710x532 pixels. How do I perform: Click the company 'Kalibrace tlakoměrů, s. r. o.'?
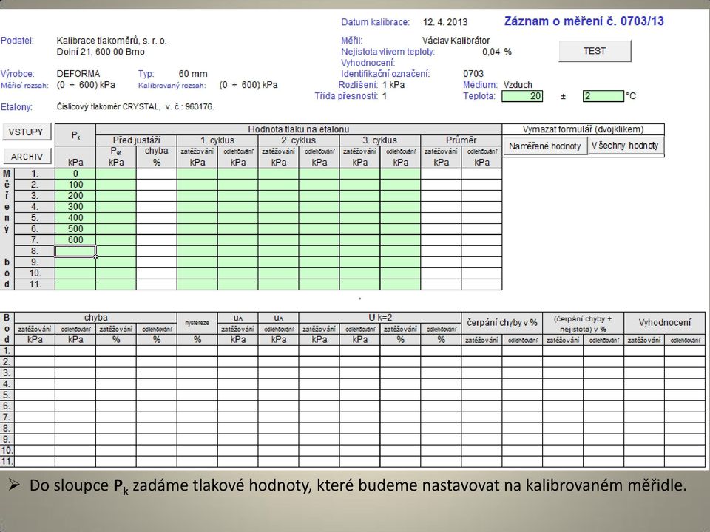[112, 41]
